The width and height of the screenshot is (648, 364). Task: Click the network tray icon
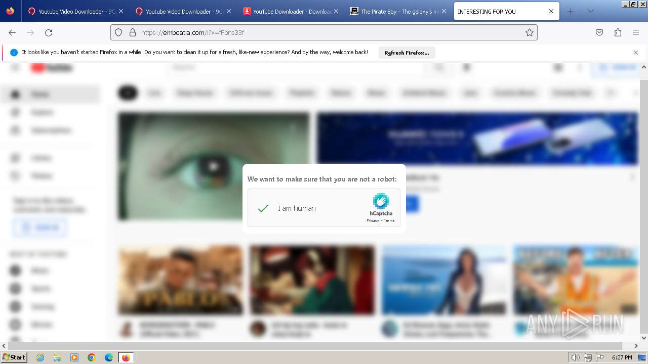(588, 357)
